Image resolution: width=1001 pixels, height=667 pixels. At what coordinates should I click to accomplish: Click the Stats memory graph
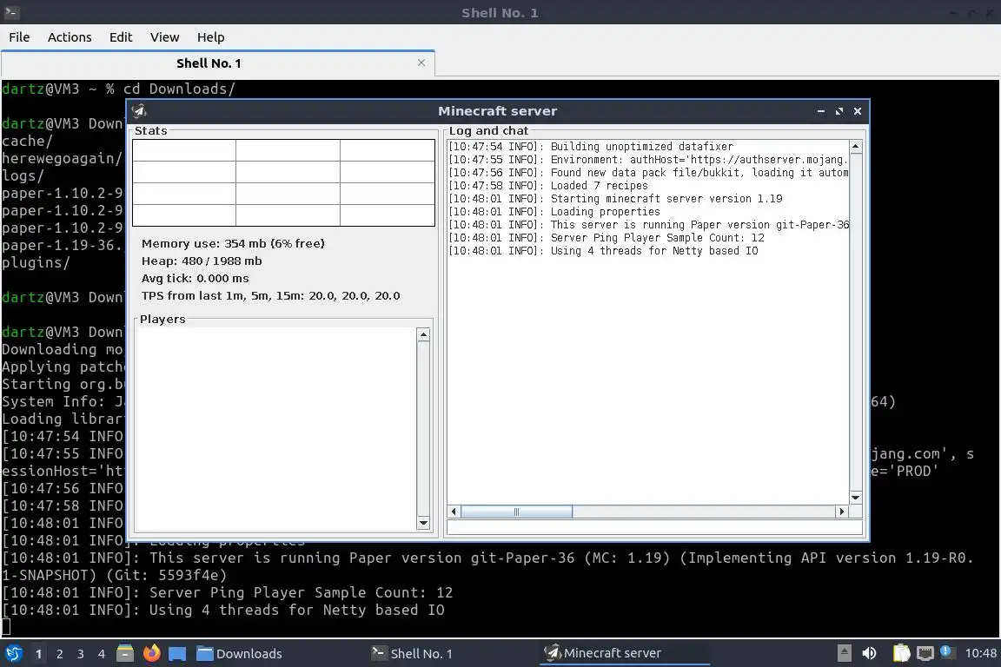coord(283,182)
